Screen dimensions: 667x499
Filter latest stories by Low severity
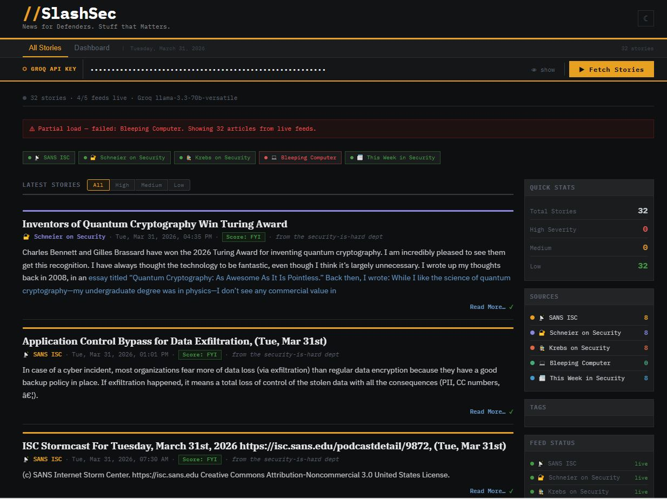pos(179,185)
